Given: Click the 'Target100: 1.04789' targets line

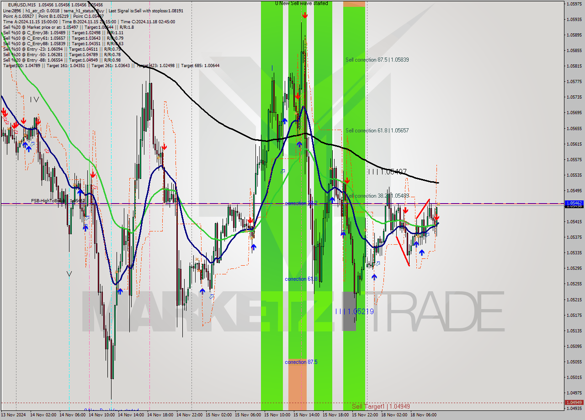Looking at the screenshot, I should [111, 66].
